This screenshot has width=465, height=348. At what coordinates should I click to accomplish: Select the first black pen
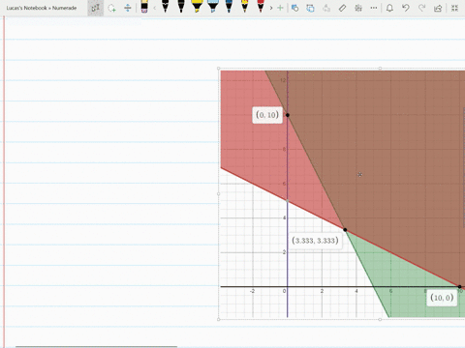tap(166, 7)
